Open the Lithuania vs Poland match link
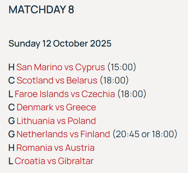This screenshot has width=188, height=173. [56, 121]
